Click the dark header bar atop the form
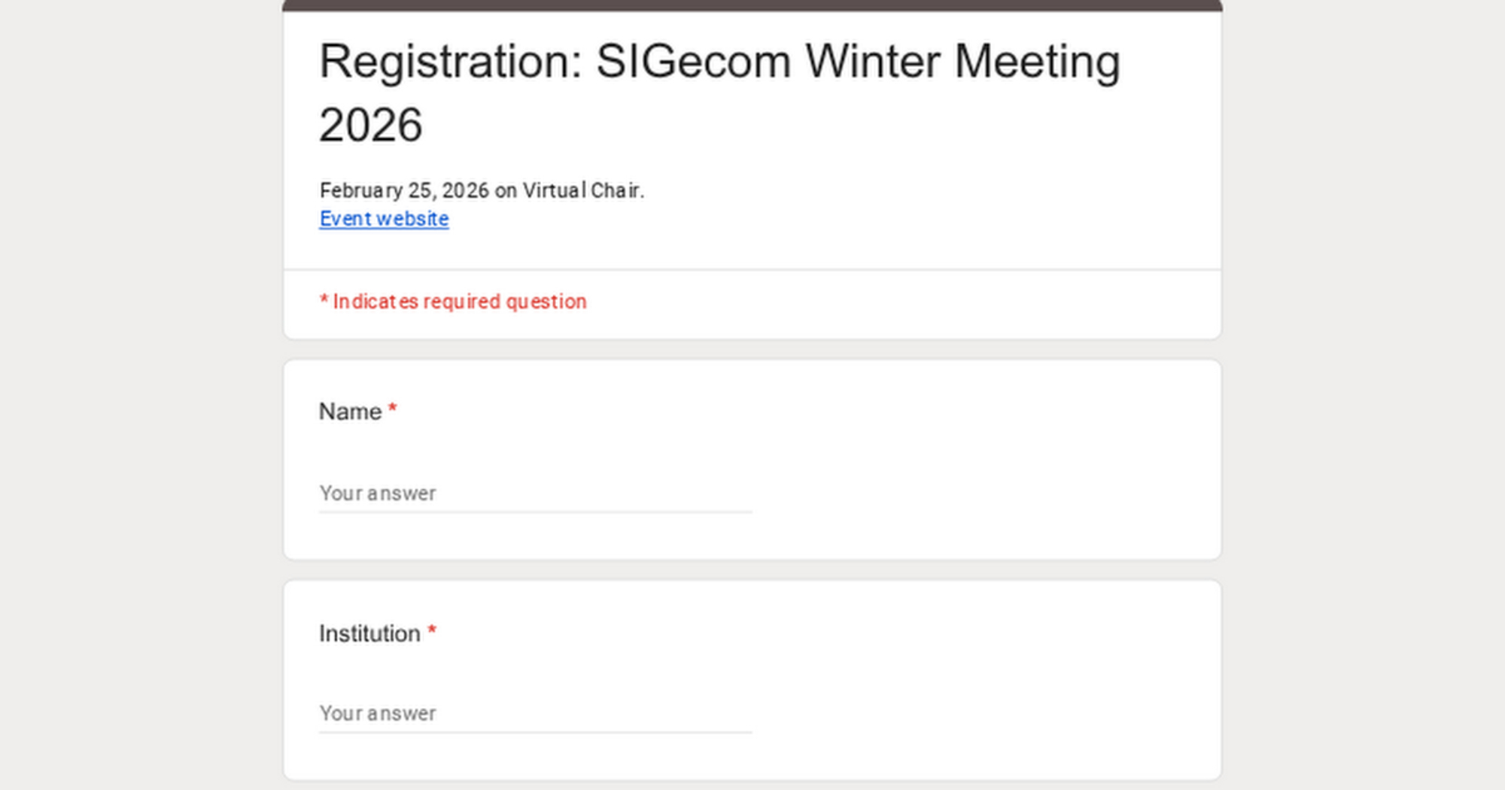Viewport: 1505px width, 790px height. [x=752, y=5]
